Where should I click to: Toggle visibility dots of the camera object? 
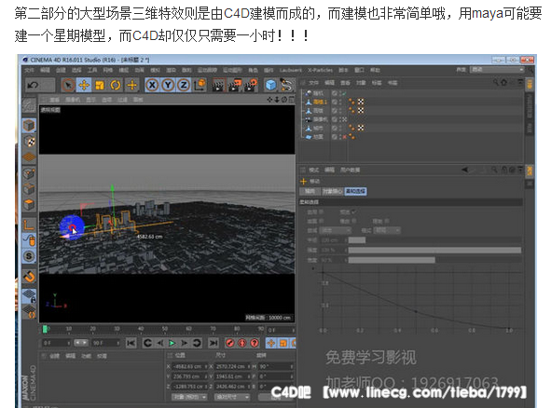[340, 119]
